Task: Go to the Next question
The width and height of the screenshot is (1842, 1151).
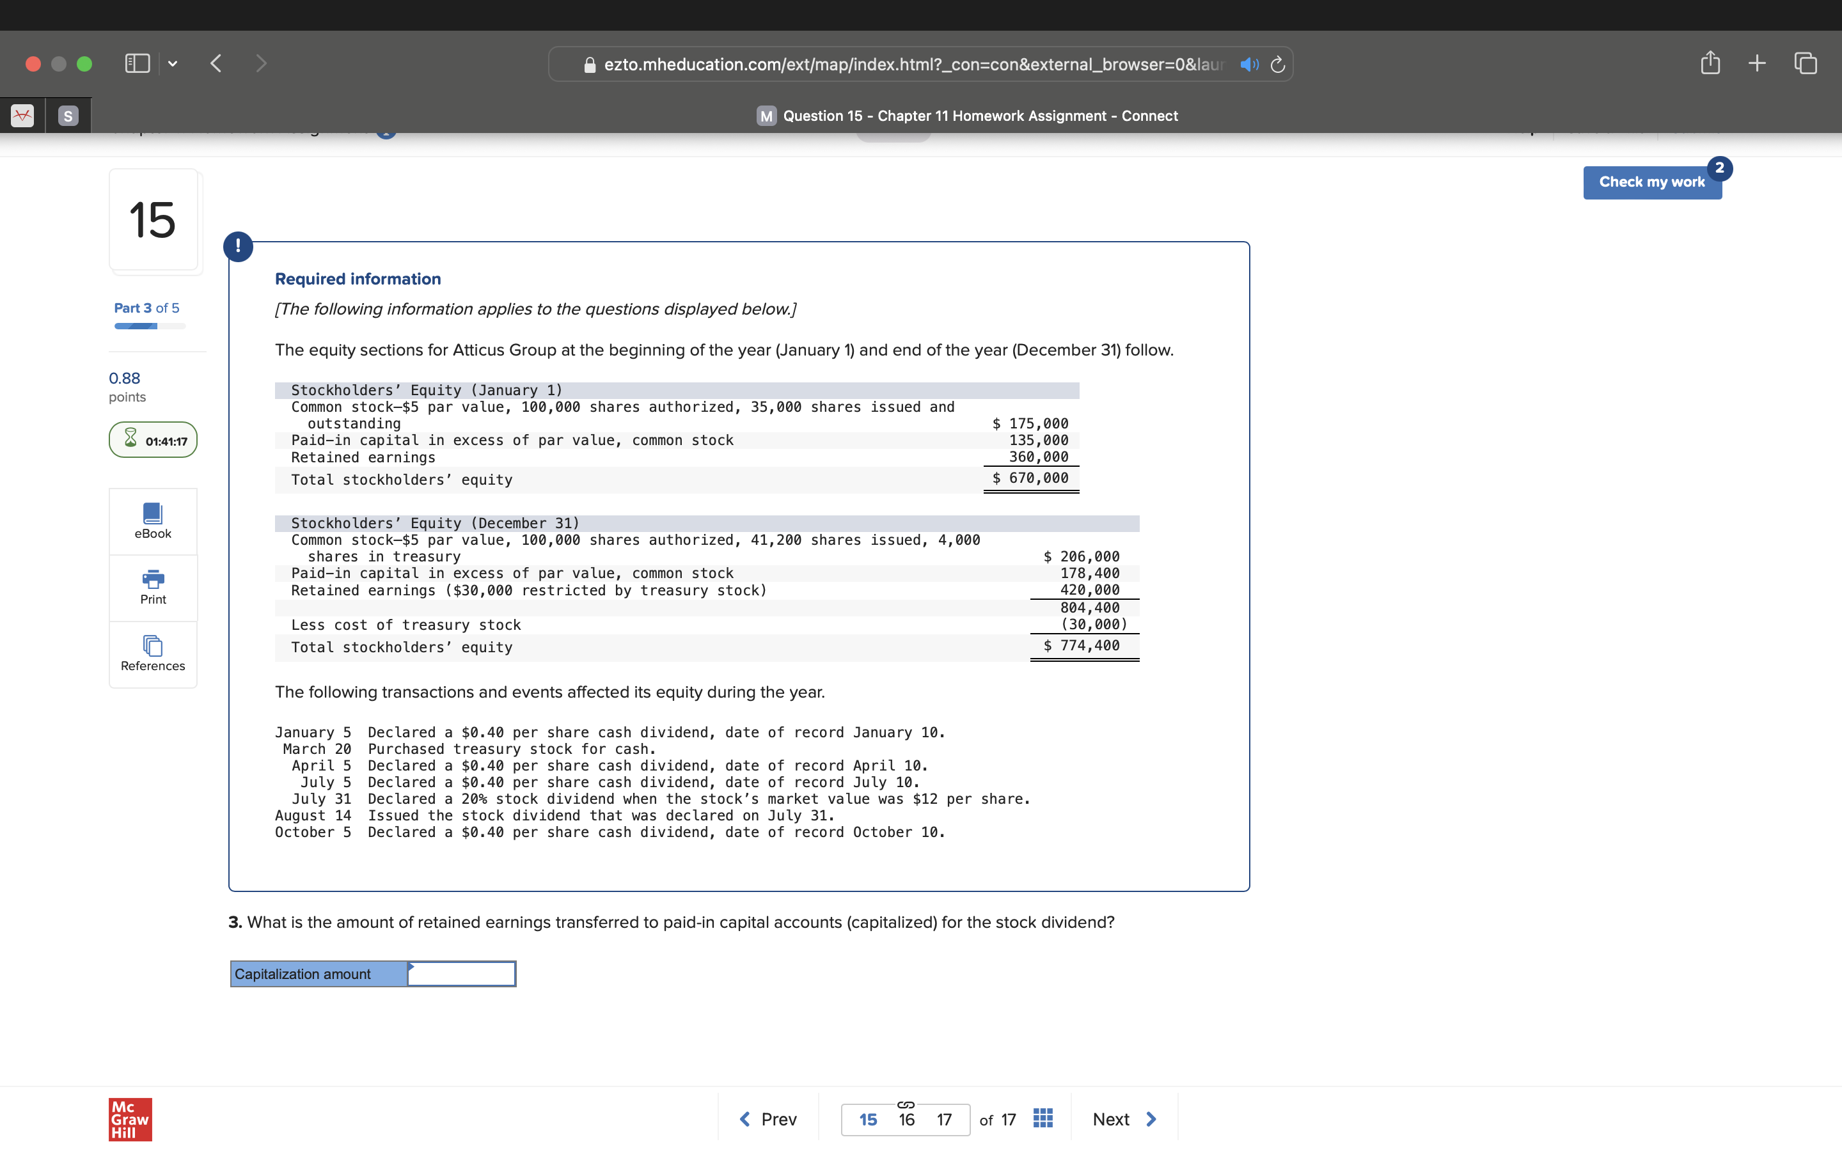Action: click(x=1124, y=1119)
